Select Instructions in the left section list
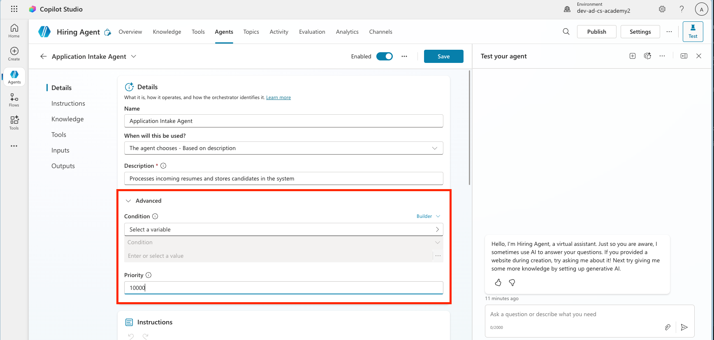Image resolution: width=714 pixels, height=340 pixels. (68, 104)
